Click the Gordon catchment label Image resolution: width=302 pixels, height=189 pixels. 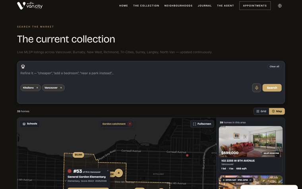(x=114, y=124)
